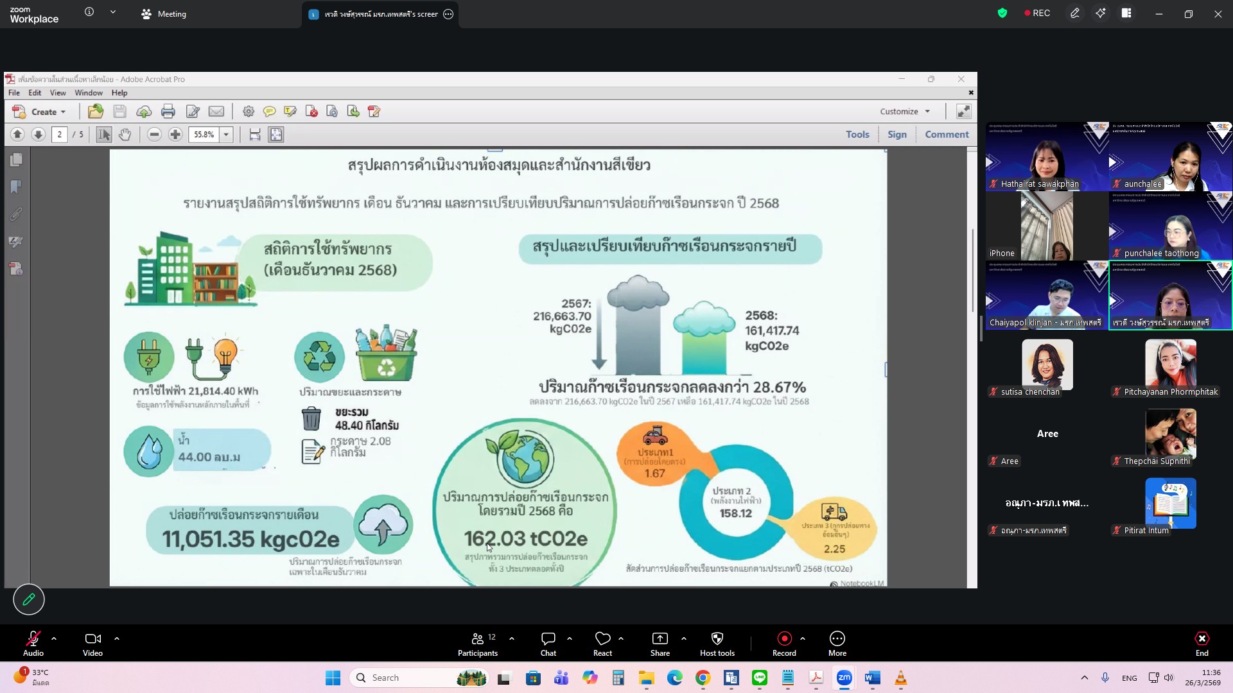Open the Participants panel
The width and height of the screenshot is (1233, 693).
point(477,643)
